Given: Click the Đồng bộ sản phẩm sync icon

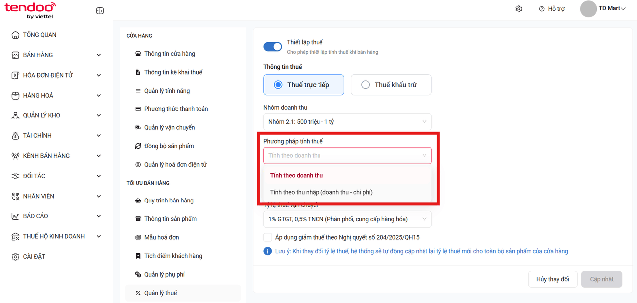Looking at the screenshot, I should coord(138,146).
